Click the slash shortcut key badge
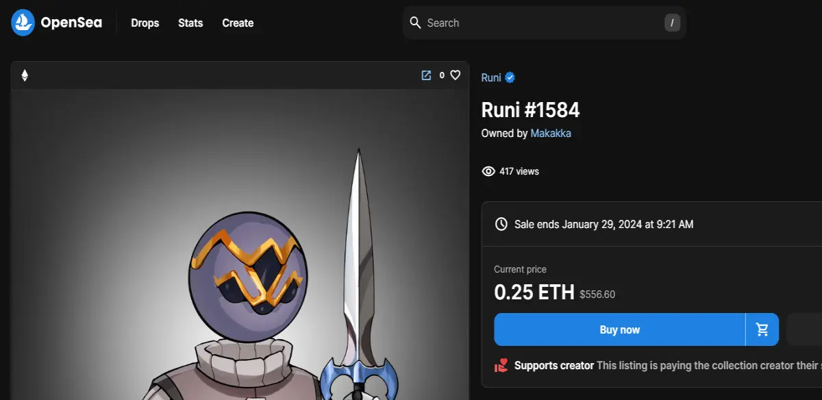822x400 pixels. pyautogui.click(x=672, y=23)
